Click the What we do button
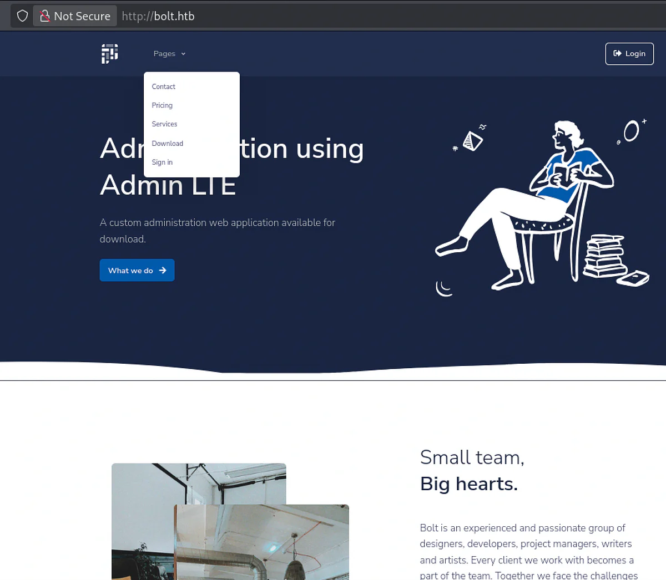The height and width of the screenshot is (580, 666). click(137, 270)
